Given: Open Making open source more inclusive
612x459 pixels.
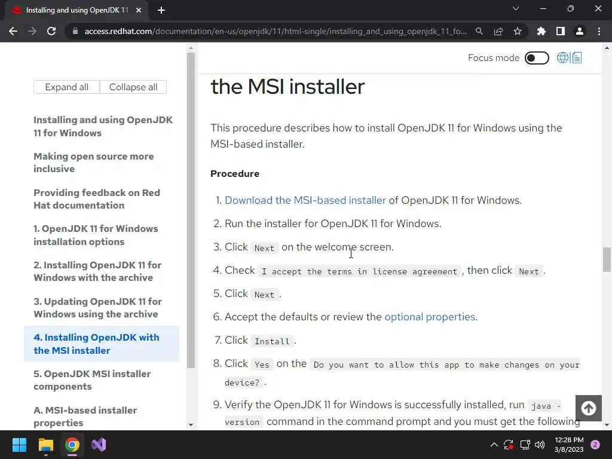Looking at the screenshot, I should 94,163.
